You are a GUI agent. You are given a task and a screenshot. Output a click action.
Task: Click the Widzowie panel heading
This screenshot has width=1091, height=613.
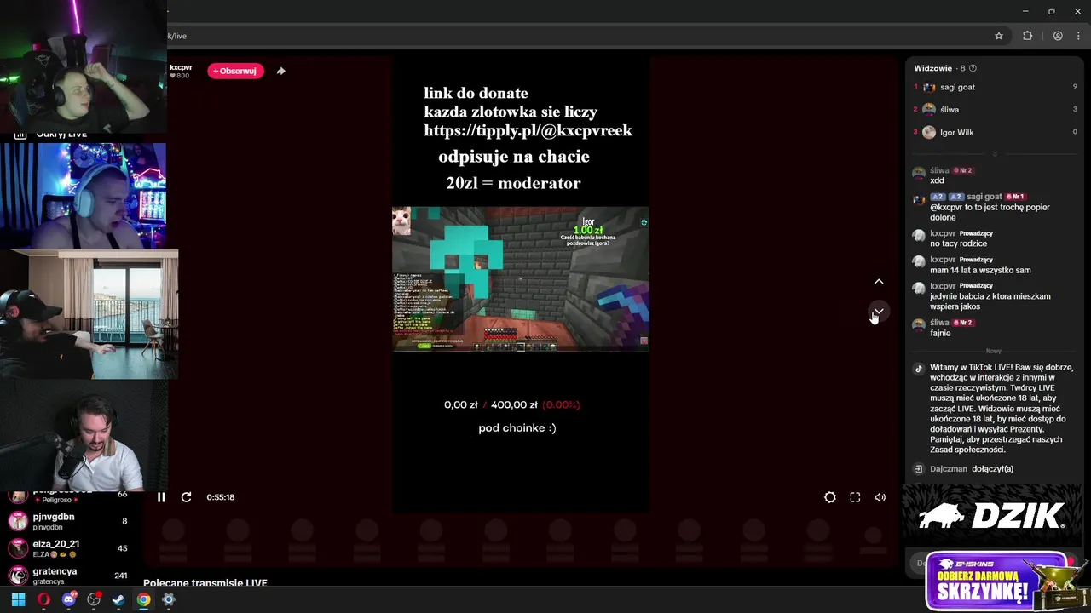pyautogui.click(x=932, y=68)
